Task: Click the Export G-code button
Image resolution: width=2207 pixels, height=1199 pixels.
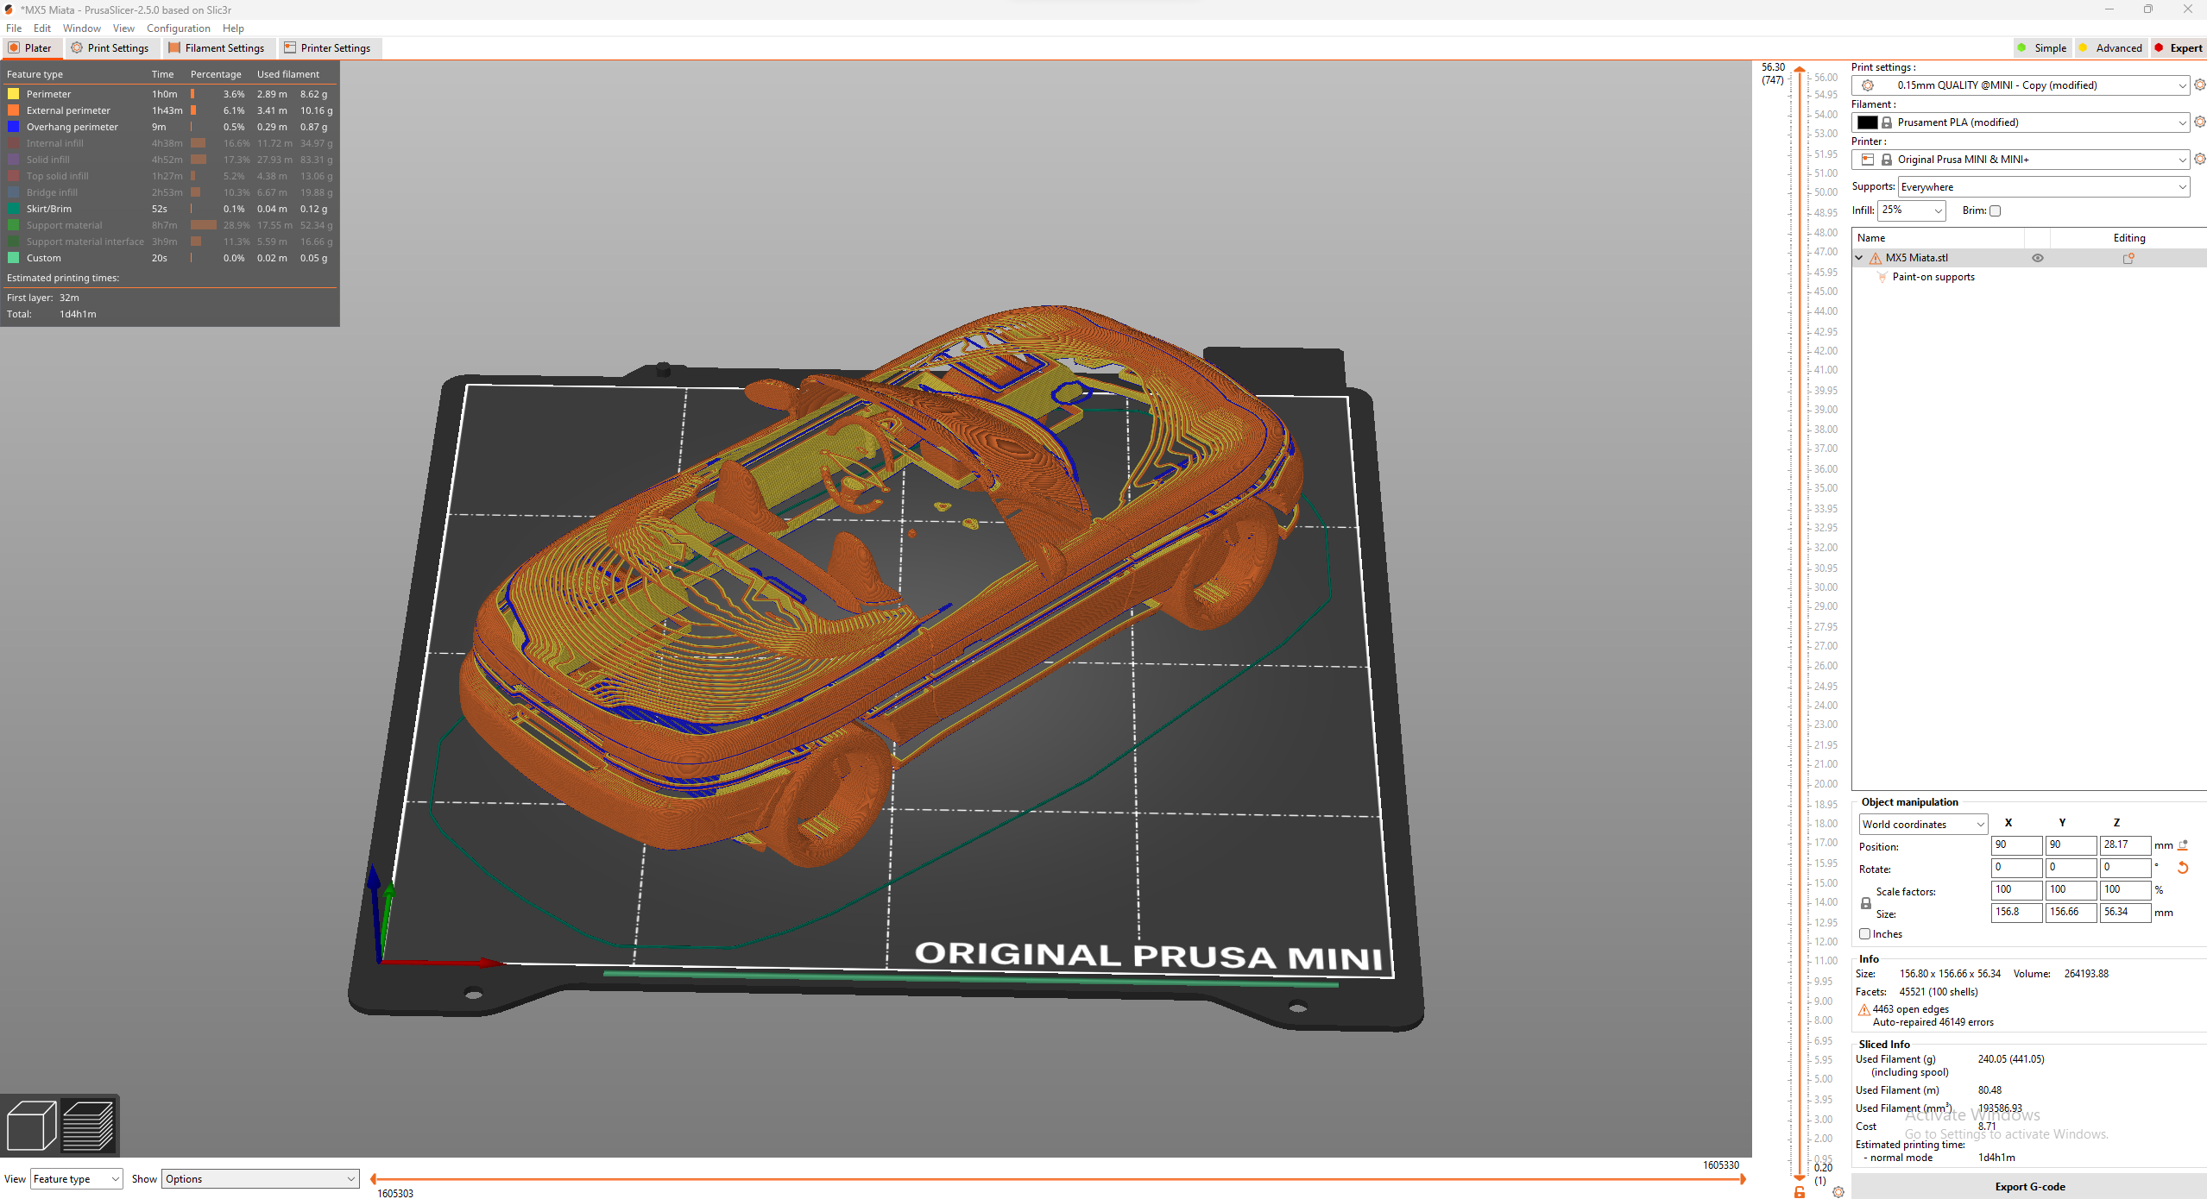Action: [x=2029, y=1186]
